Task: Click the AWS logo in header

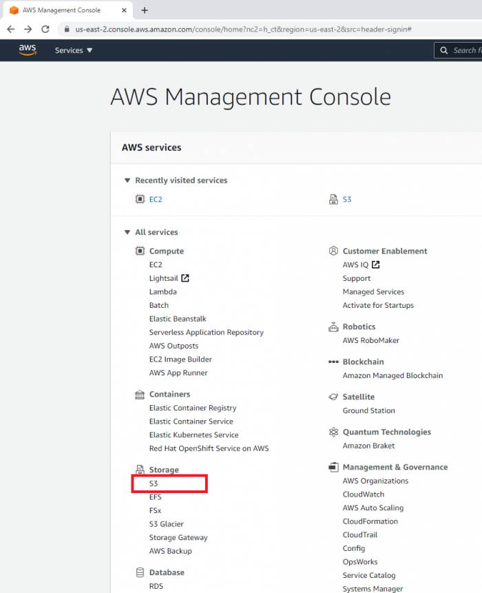Action: pos(28,50)
